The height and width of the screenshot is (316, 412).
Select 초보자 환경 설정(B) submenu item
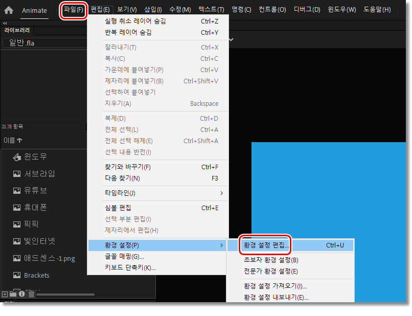(290, 260)
